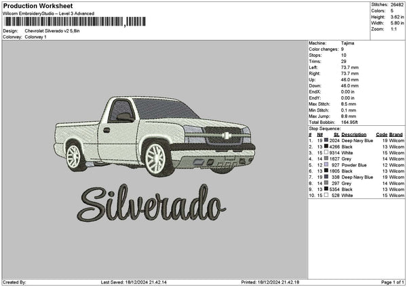The image size is (407, 287).
Task: Click the Width value 5.80 in
Action: pos(397,23)
